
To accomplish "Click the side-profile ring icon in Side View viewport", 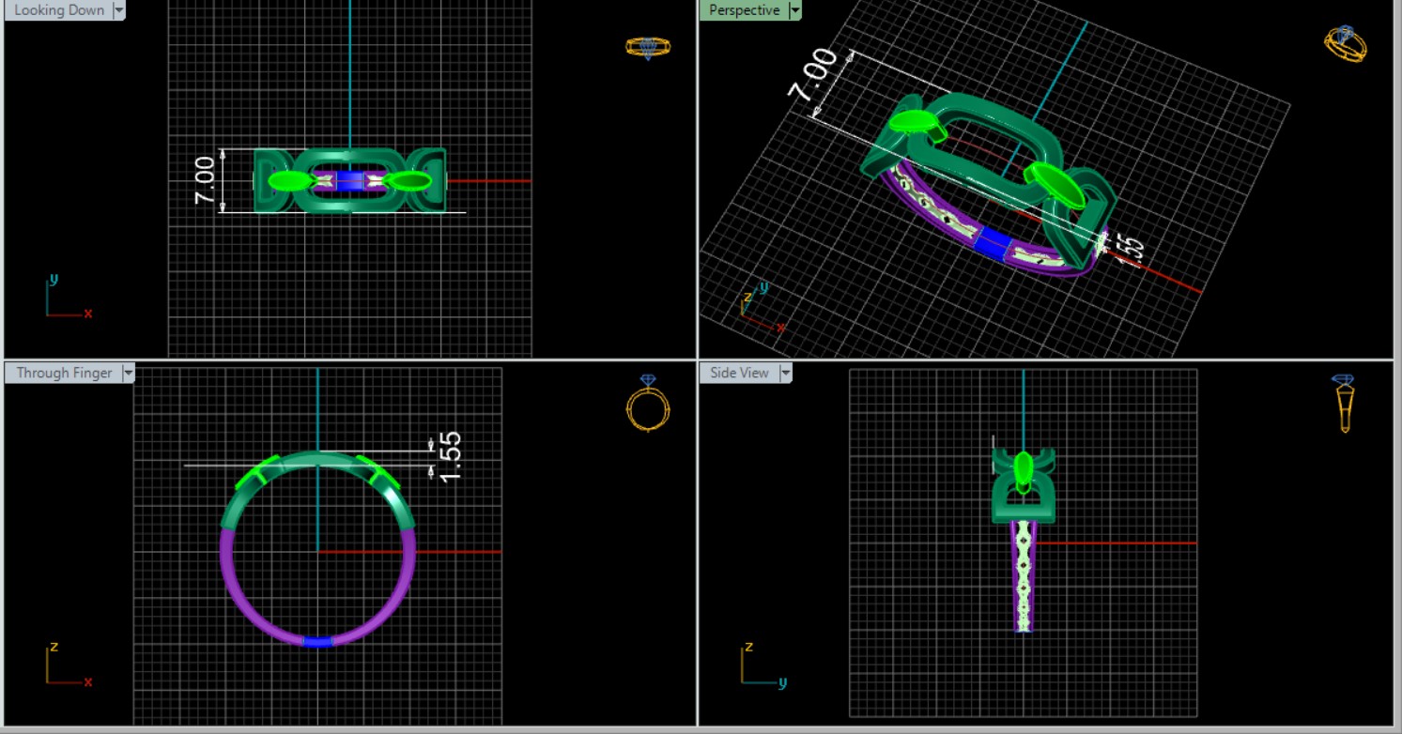I will (x=1344, y=403).
